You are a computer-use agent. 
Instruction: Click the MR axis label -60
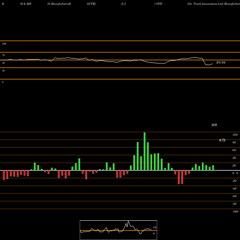(x=234, y=196)
